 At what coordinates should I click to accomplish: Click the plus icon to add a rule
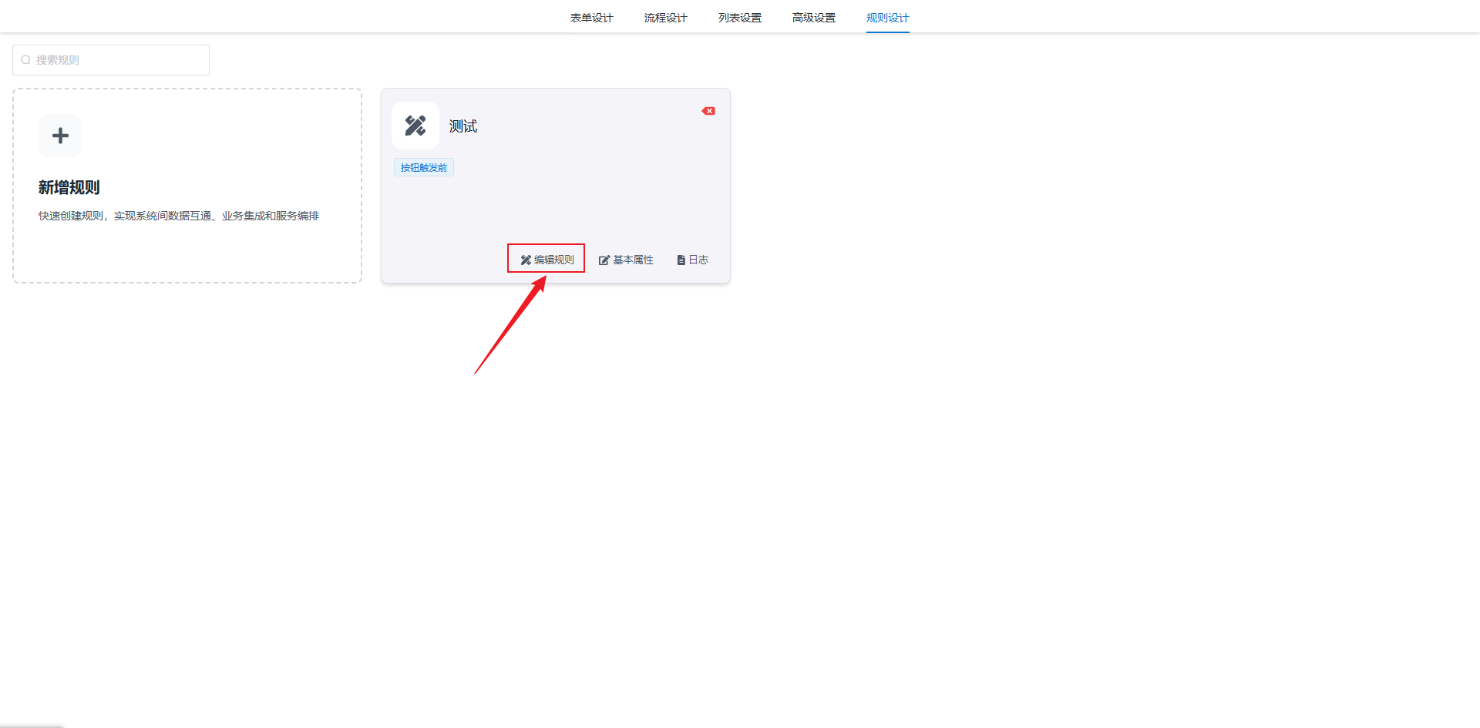[60, 136]
